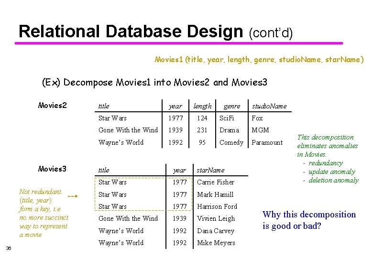Click the 'Why this decomposition' question line
The height and width of the screenshot is (258, 373).
click(x=309, y=215)
